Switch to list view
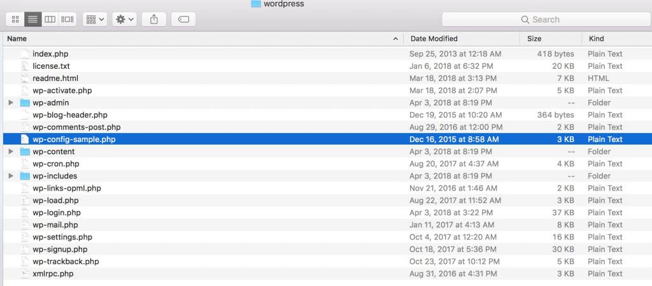The width and height of the screenshot is (652, 286). 33,19
